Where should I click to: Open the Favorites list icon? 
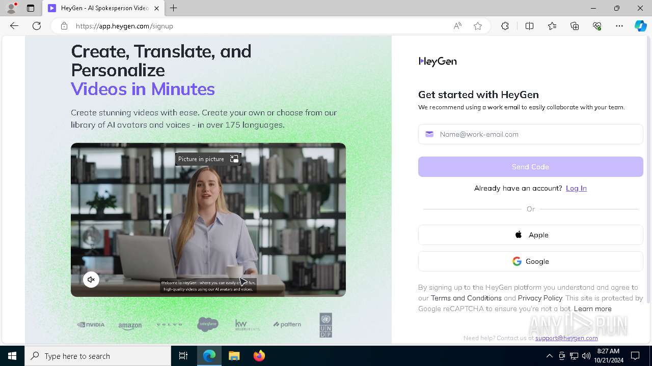click(552, 26)
